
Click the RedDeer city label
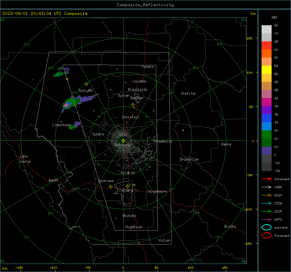[137, 98]
